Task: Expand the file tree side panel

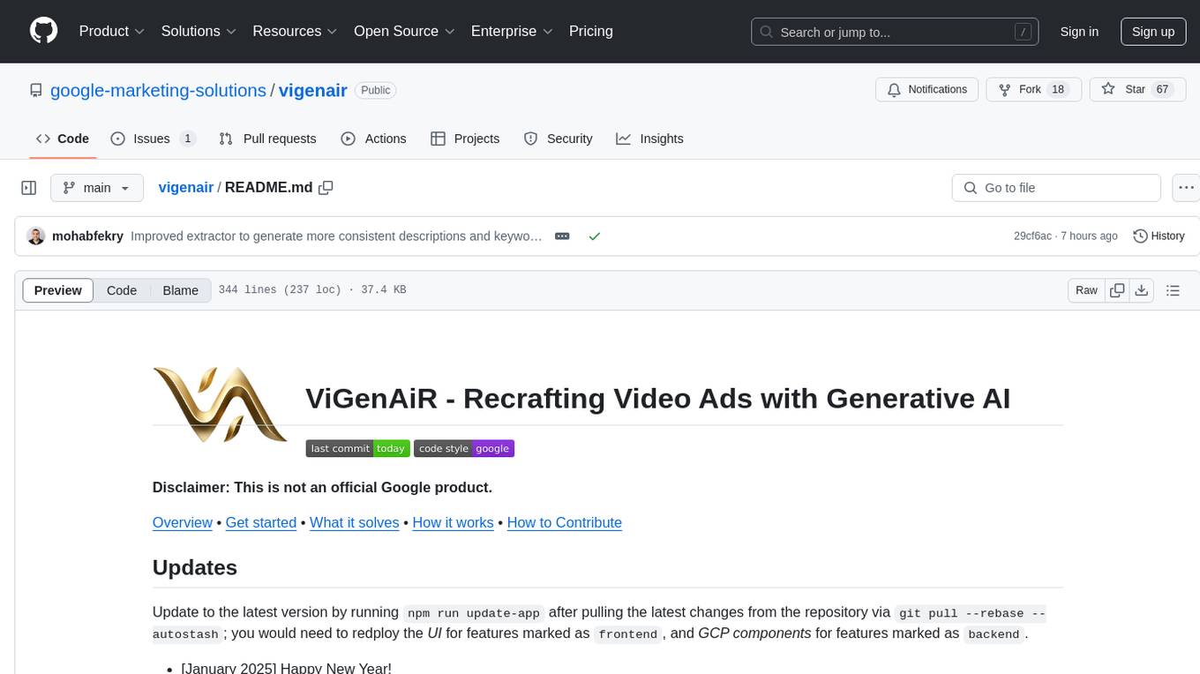Action: [x=29, y=188]
